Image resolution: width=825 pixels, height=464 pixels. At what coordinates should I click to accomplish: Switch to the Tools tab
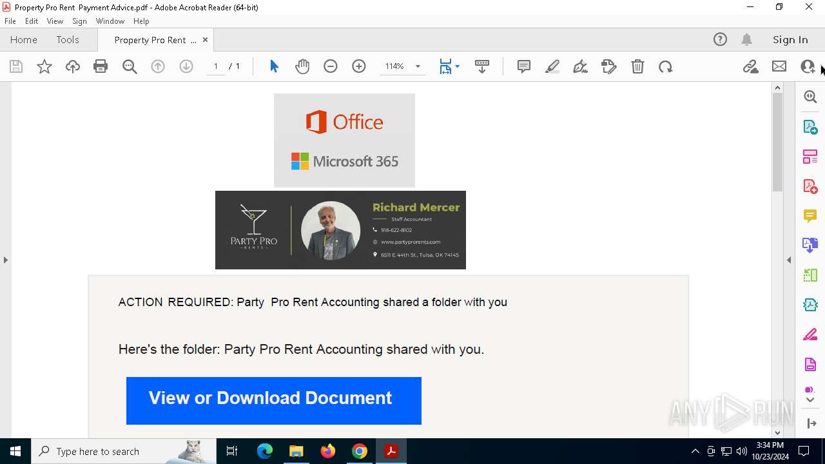point(68,40)
